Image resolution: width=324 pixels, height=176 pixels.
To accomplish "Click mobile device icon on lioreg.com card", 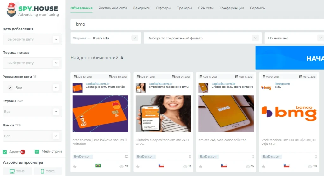I will (x=316, y=157).
